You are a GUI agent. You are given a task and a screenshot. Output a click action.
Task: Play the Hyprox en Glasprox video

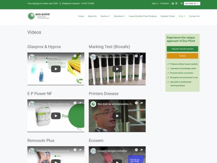56,69
